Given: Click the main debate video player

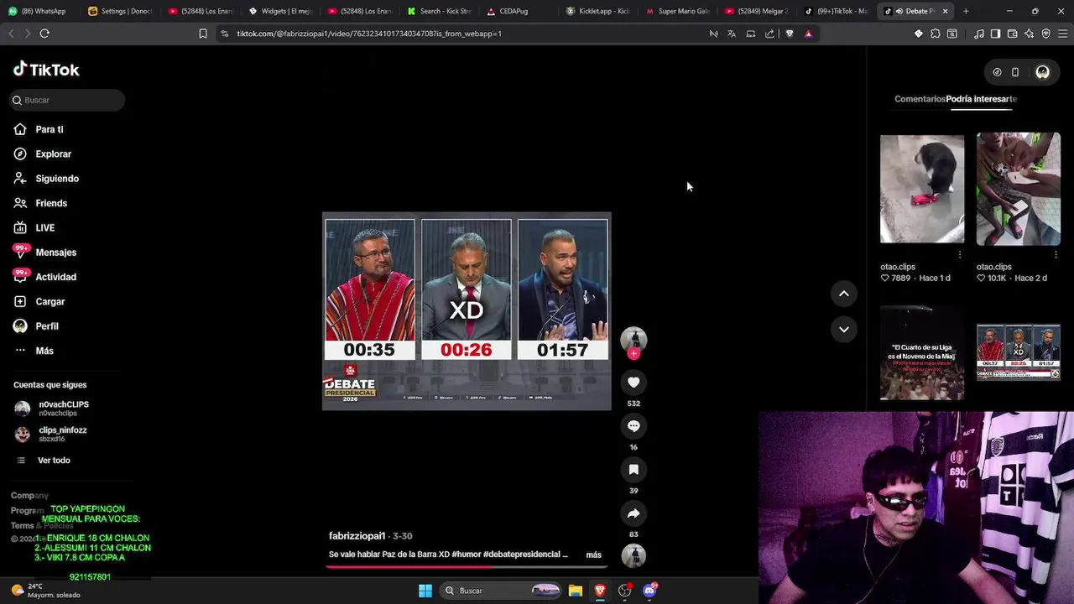Looking at the screenshot, I should click(x=467, y=311).
